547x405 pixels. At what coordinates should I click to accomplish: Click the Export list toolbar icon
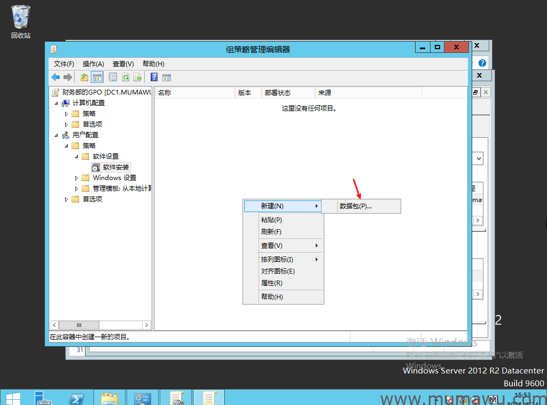pos(138,77)
